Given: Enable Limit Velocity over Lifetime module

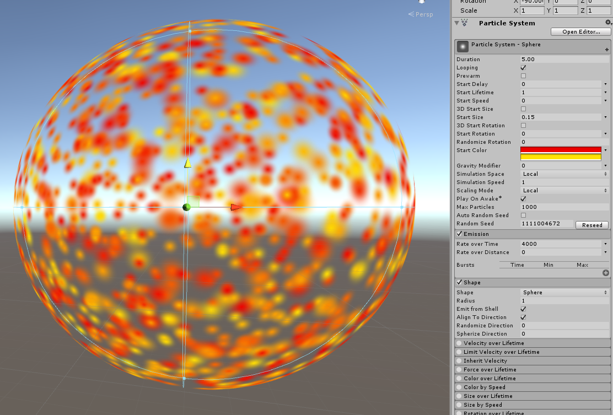Looking at the screenshot, I should (x=459, y=352).
